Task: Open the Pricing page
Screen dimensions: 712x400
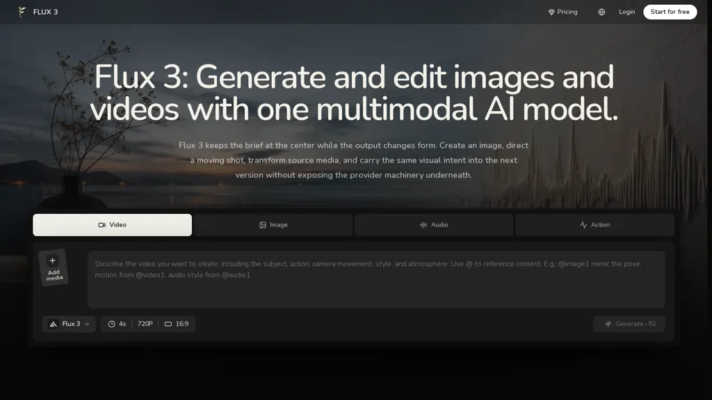Action: [x=563, y=12]
